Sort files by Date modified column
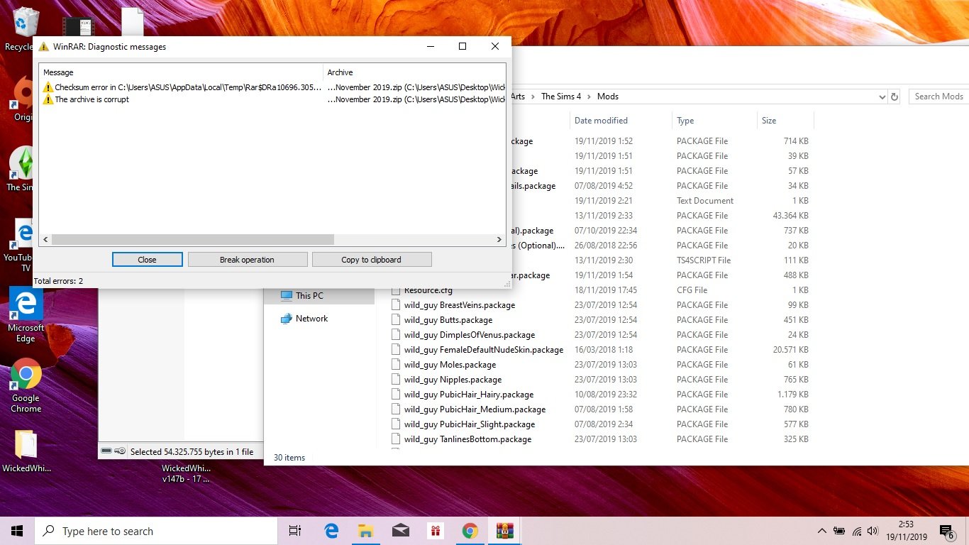This screenshot has height=545, width=969. [x=601, y=121]
